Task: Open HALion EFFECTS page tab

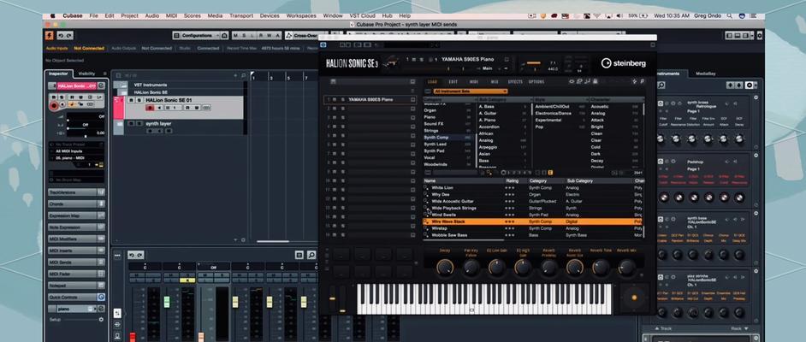Action: (515, 81)
